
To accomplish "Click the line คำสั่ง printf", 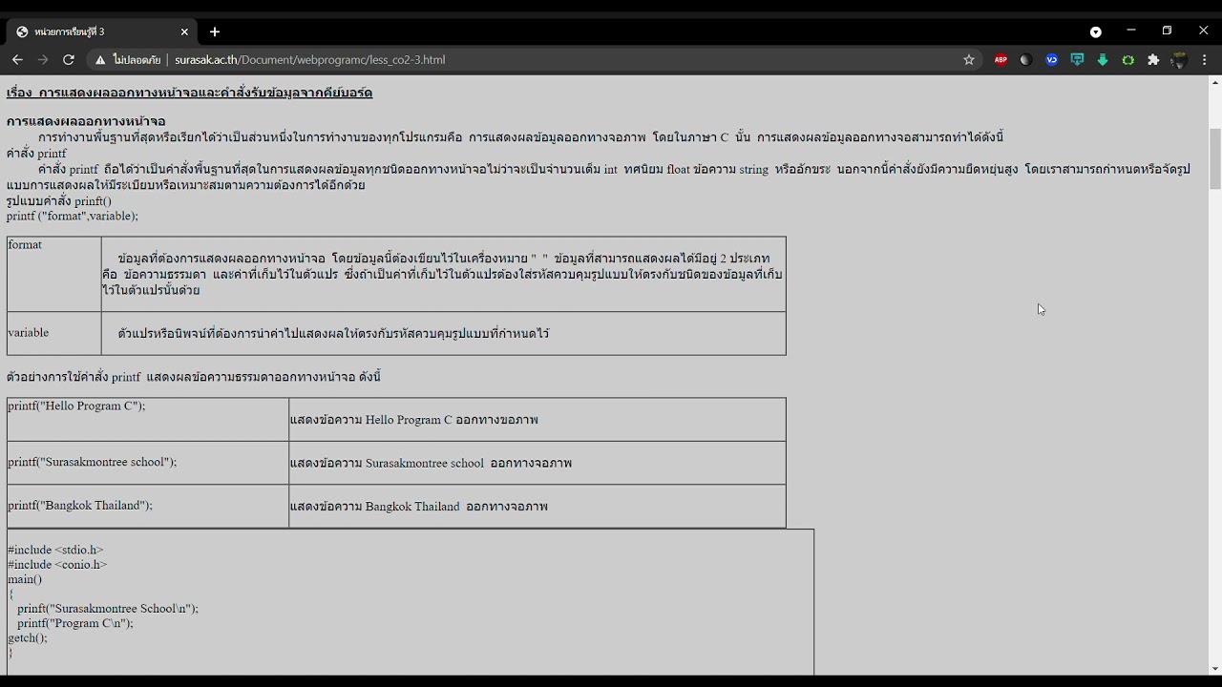I will tap(36, 154).
